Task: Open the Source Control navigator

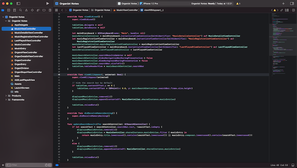Action: 9,10
